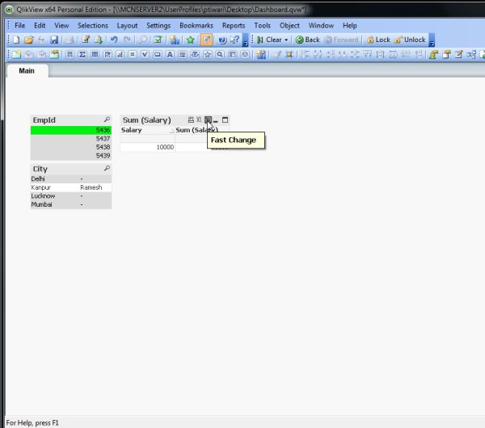Open Sheet Properties icon in design toolbar

tap(54, 55)
